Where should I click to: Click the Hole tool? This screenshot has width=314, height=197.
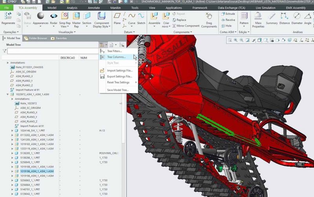tap(226, 26)
